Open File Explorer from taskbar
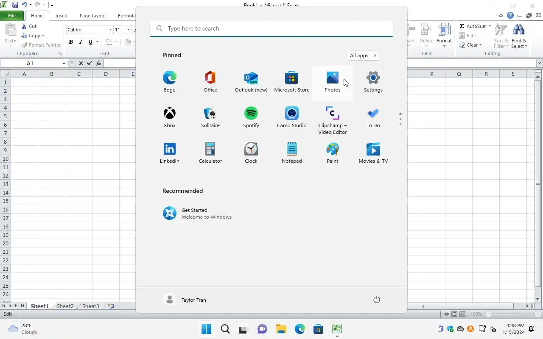This screenshot has height=339, width=543. [281, 329]
